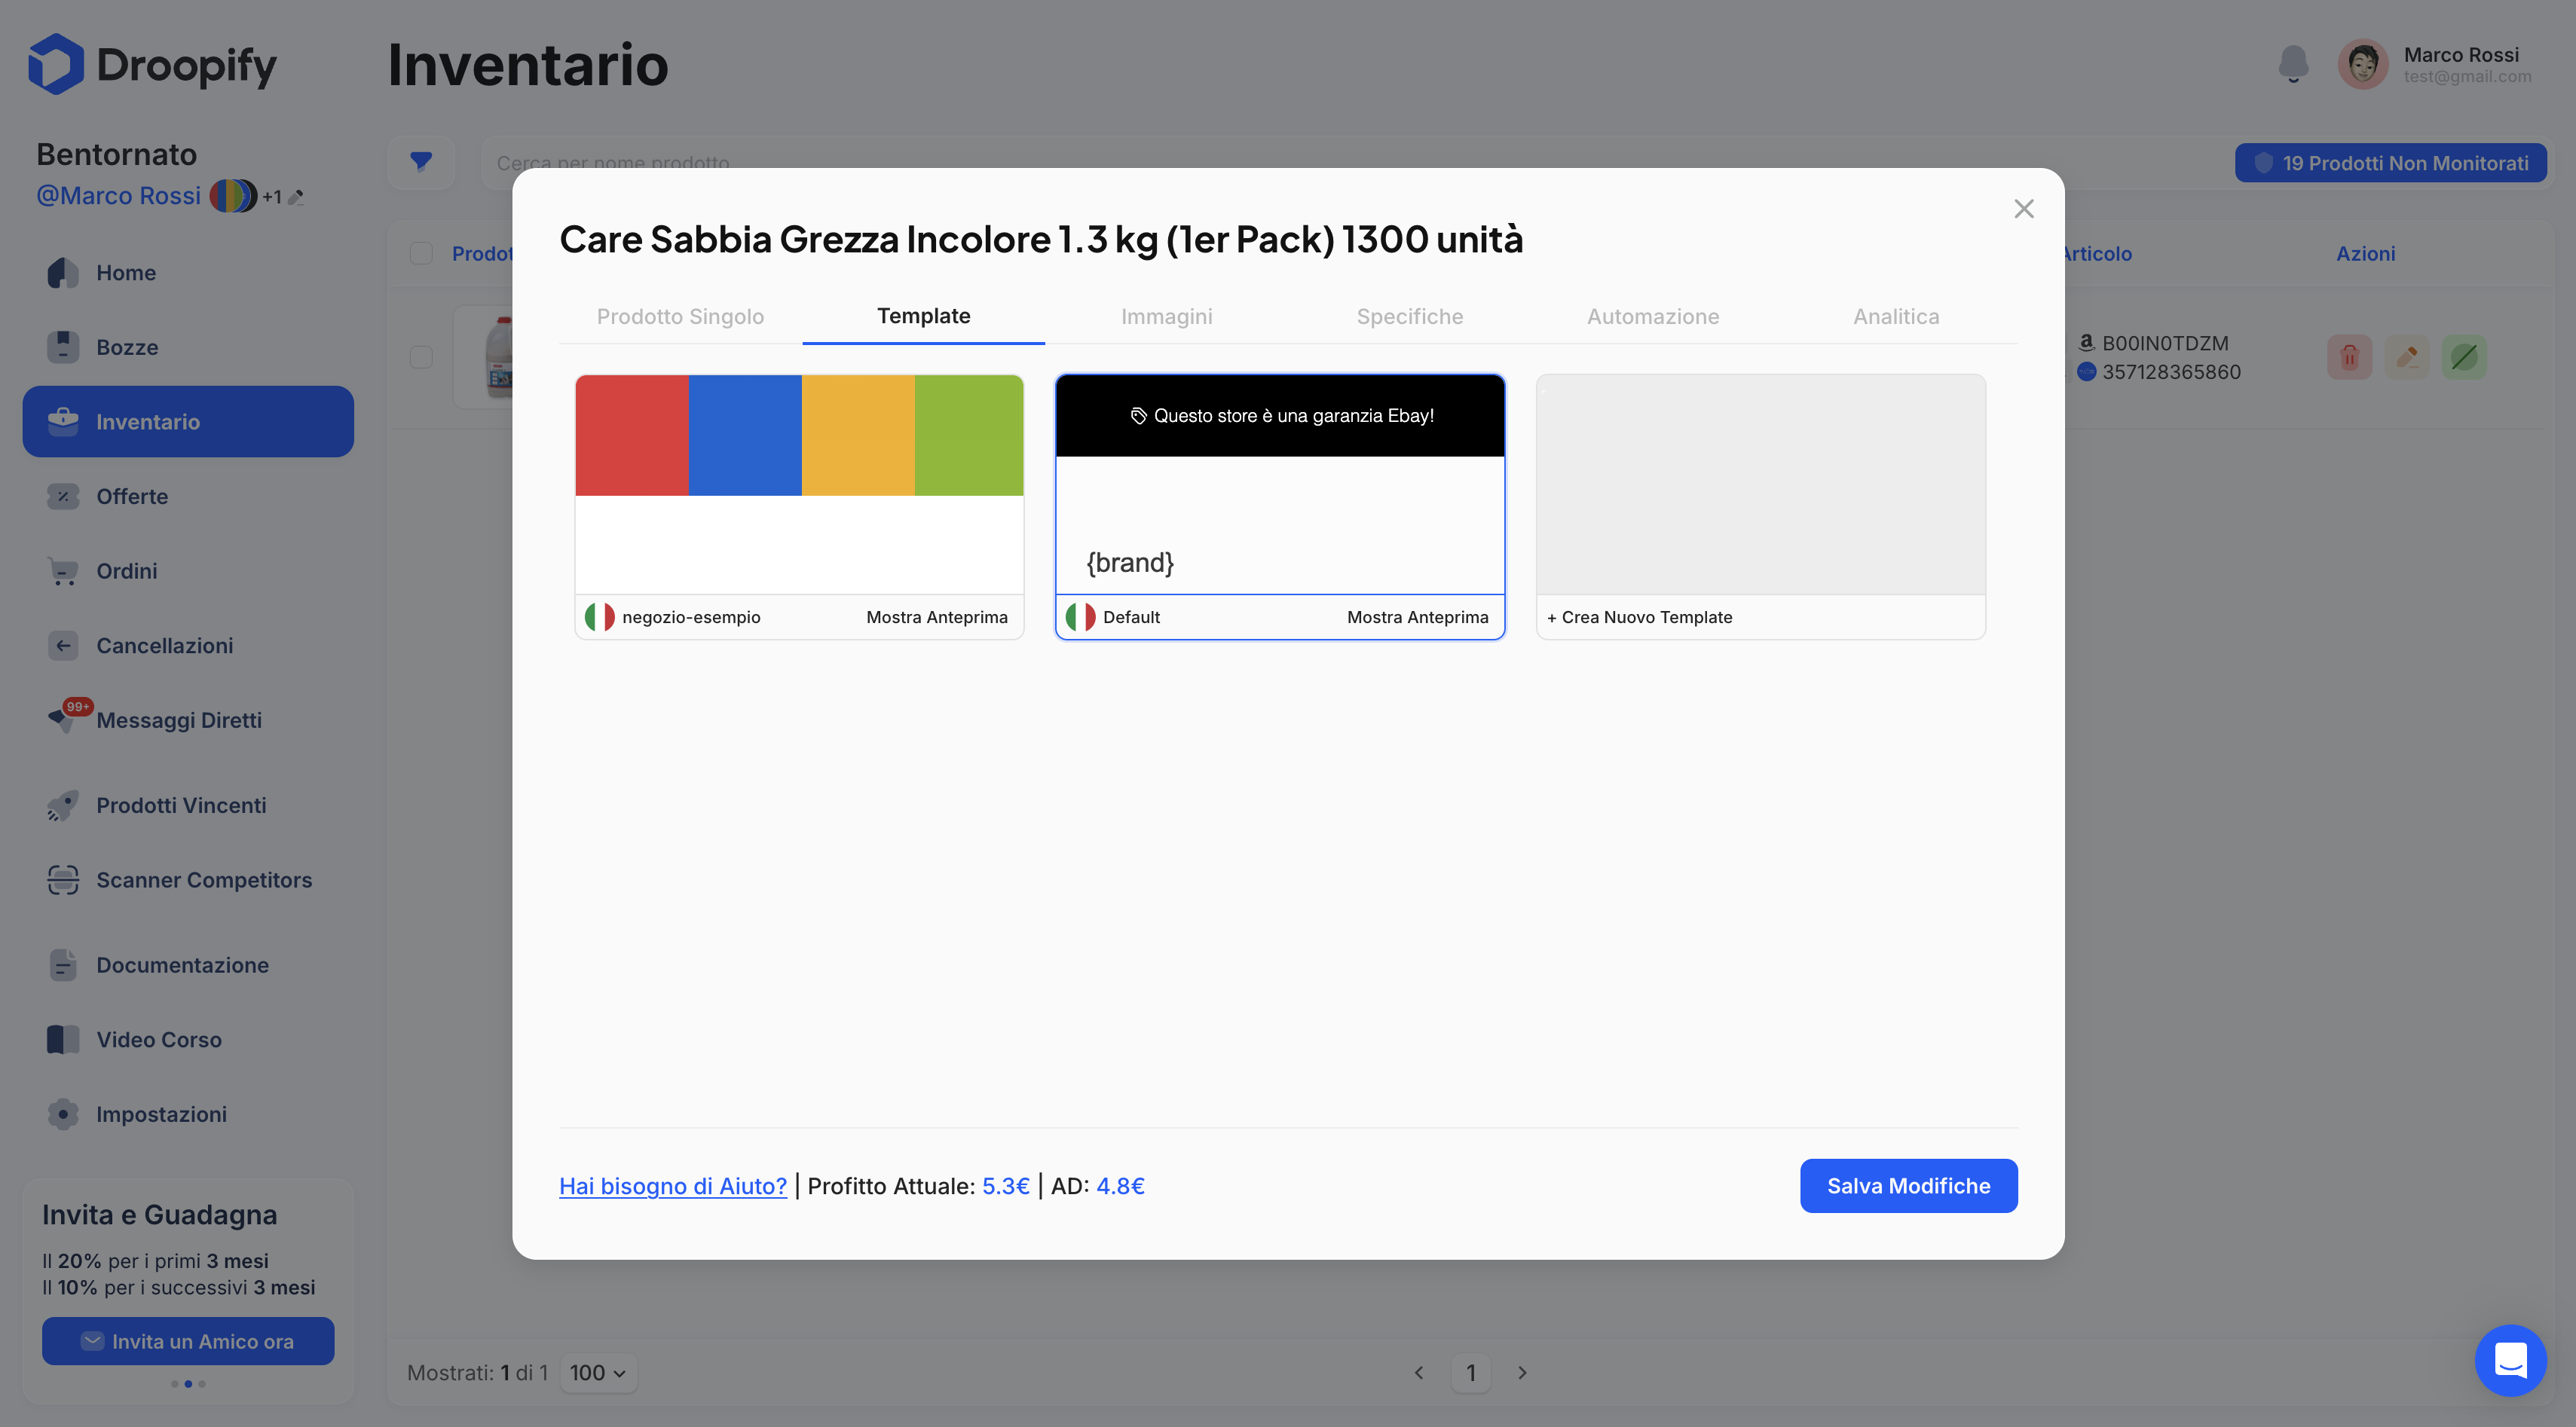Click the pencil icon beside +1
This screenshot has height=1427, width=2576.
[x=296, y=197]
